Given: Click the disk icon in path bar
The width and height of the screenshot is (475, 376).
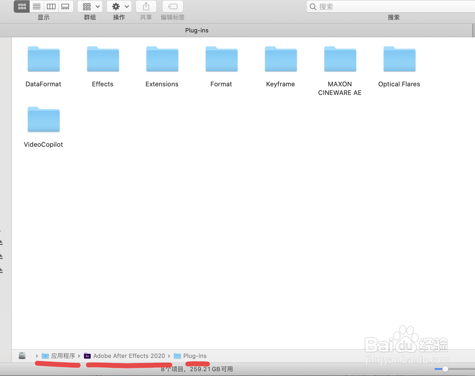Looking at the screenshot, I should 22,356.
